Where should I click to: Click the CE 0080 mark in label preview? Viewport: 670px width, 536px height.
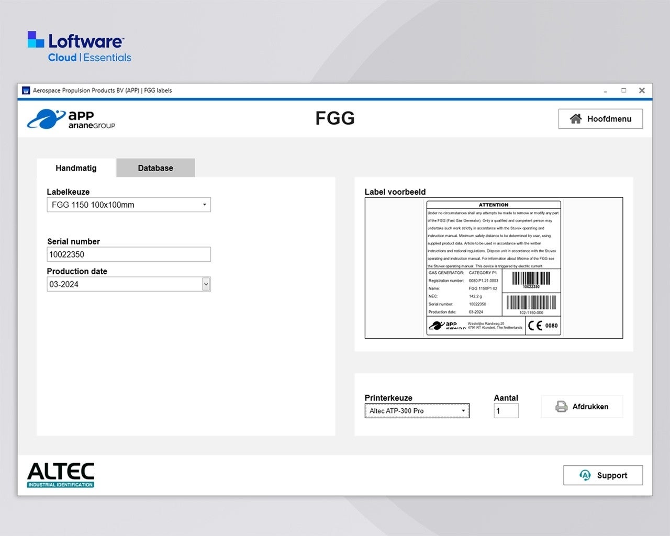(543, 326)
